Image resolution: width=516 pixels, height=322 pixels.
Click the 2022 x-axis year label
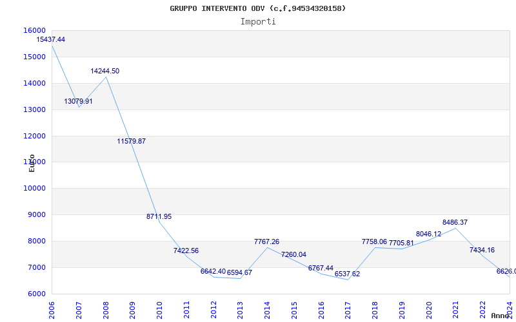click(x=483, y=310)
